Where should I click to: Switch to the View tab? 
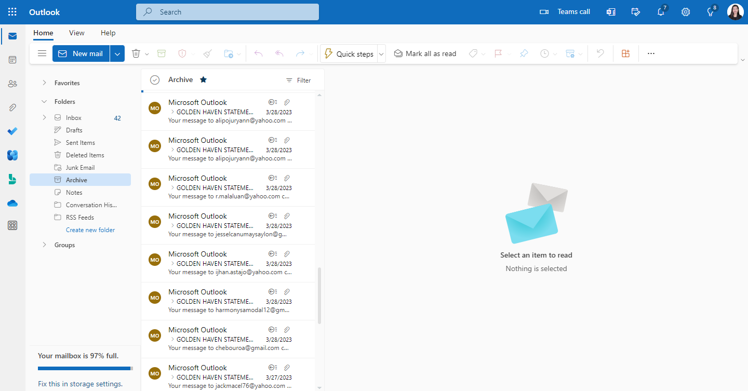click(x=76, y=33)
